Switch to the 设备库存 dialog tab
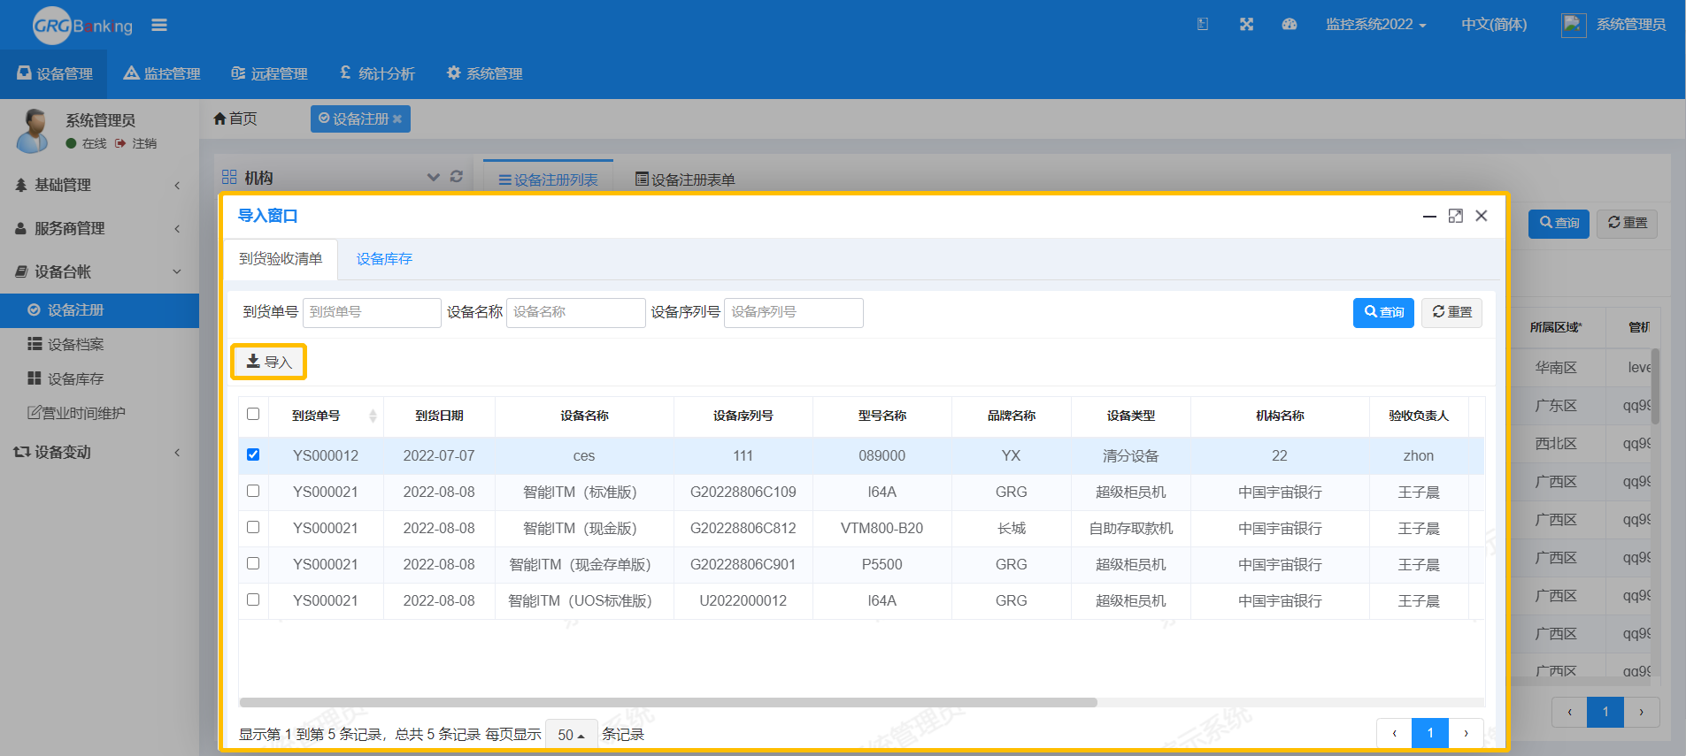 pos(384,259)
